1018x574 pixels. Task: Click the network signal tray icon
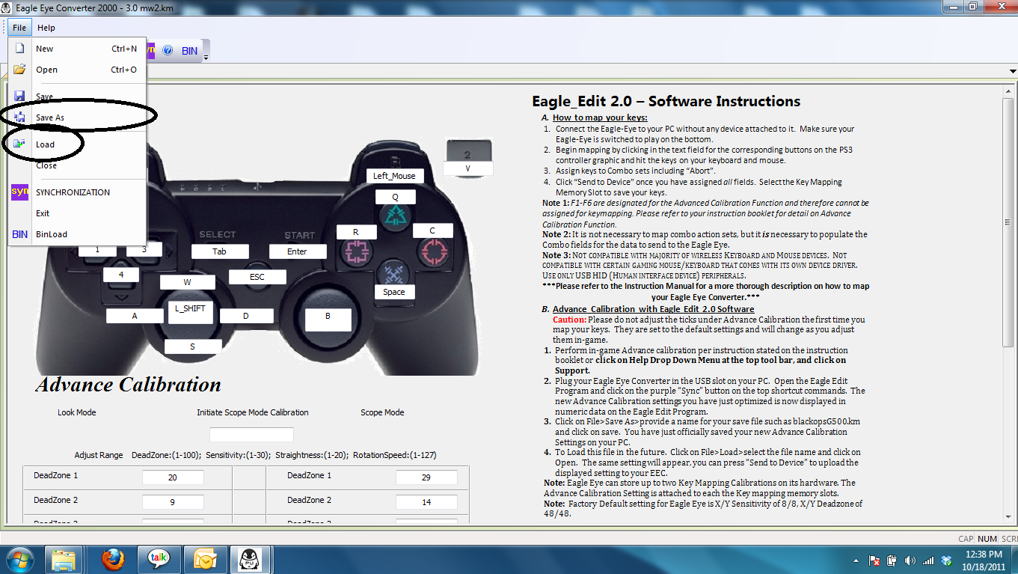(928, 560)
